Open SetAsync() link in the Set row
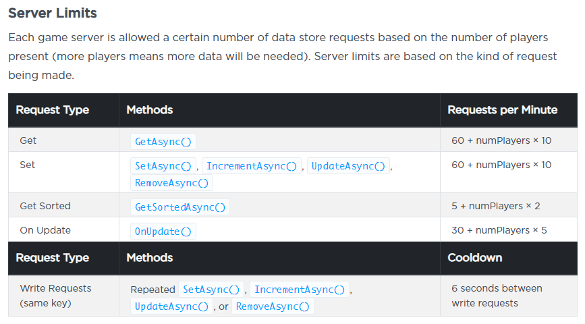The height and width of the screenshot is (324, 585). (x=163, y=166)
